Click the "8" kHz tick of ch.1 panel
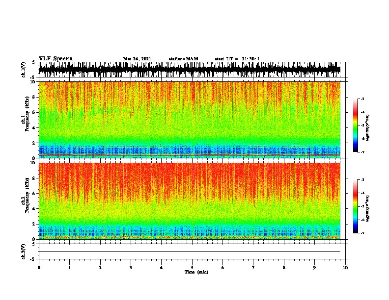The image size is (389, 300). pos(34,97)
